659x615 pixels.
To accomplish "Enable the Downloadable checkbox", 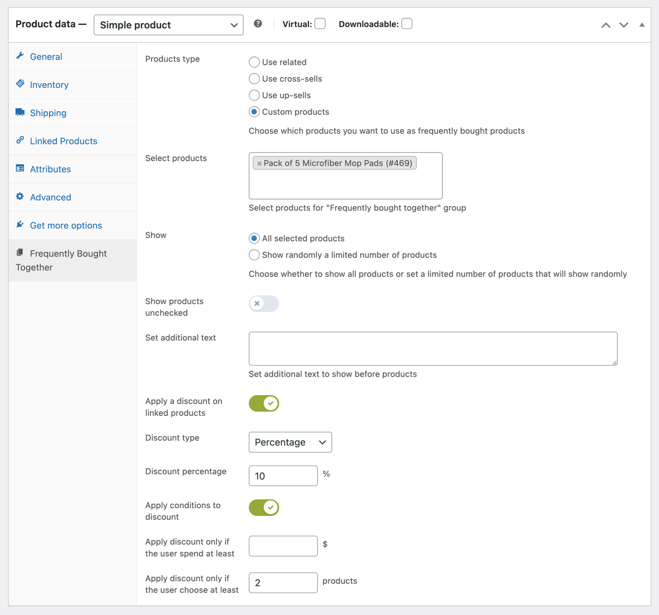I will [407, 24].
